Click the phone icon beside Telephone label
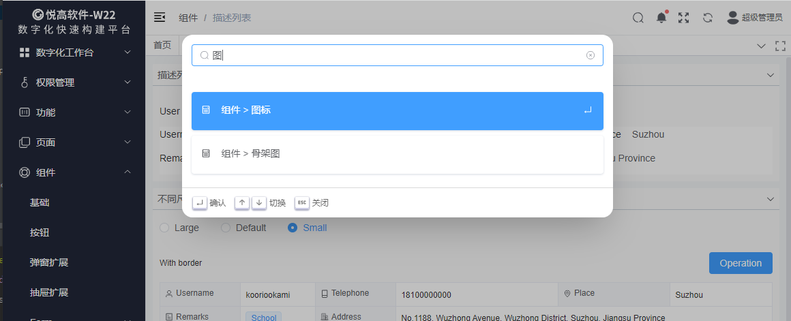The height and width of the screenshot is (321, 791). pos(325,293)
